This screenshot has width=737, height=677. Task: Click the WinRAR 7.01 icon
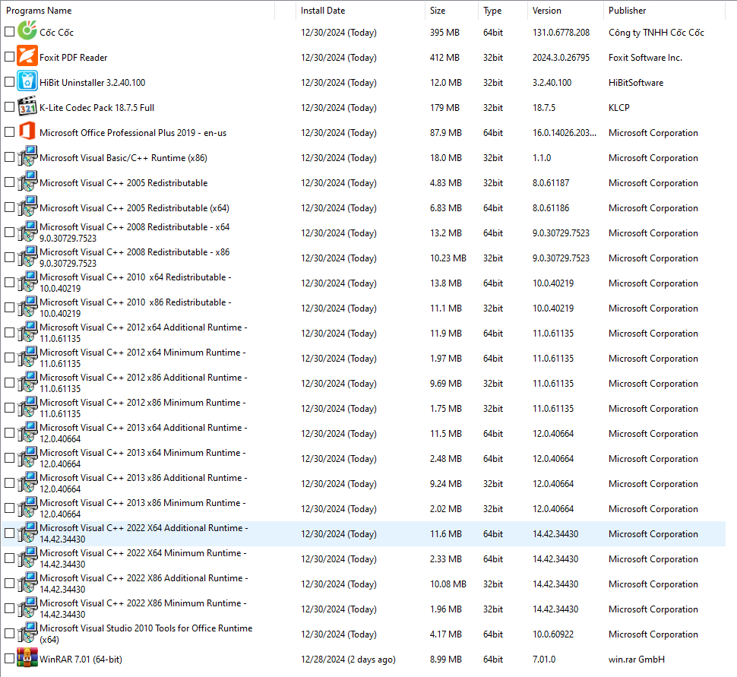pos(27,659)
